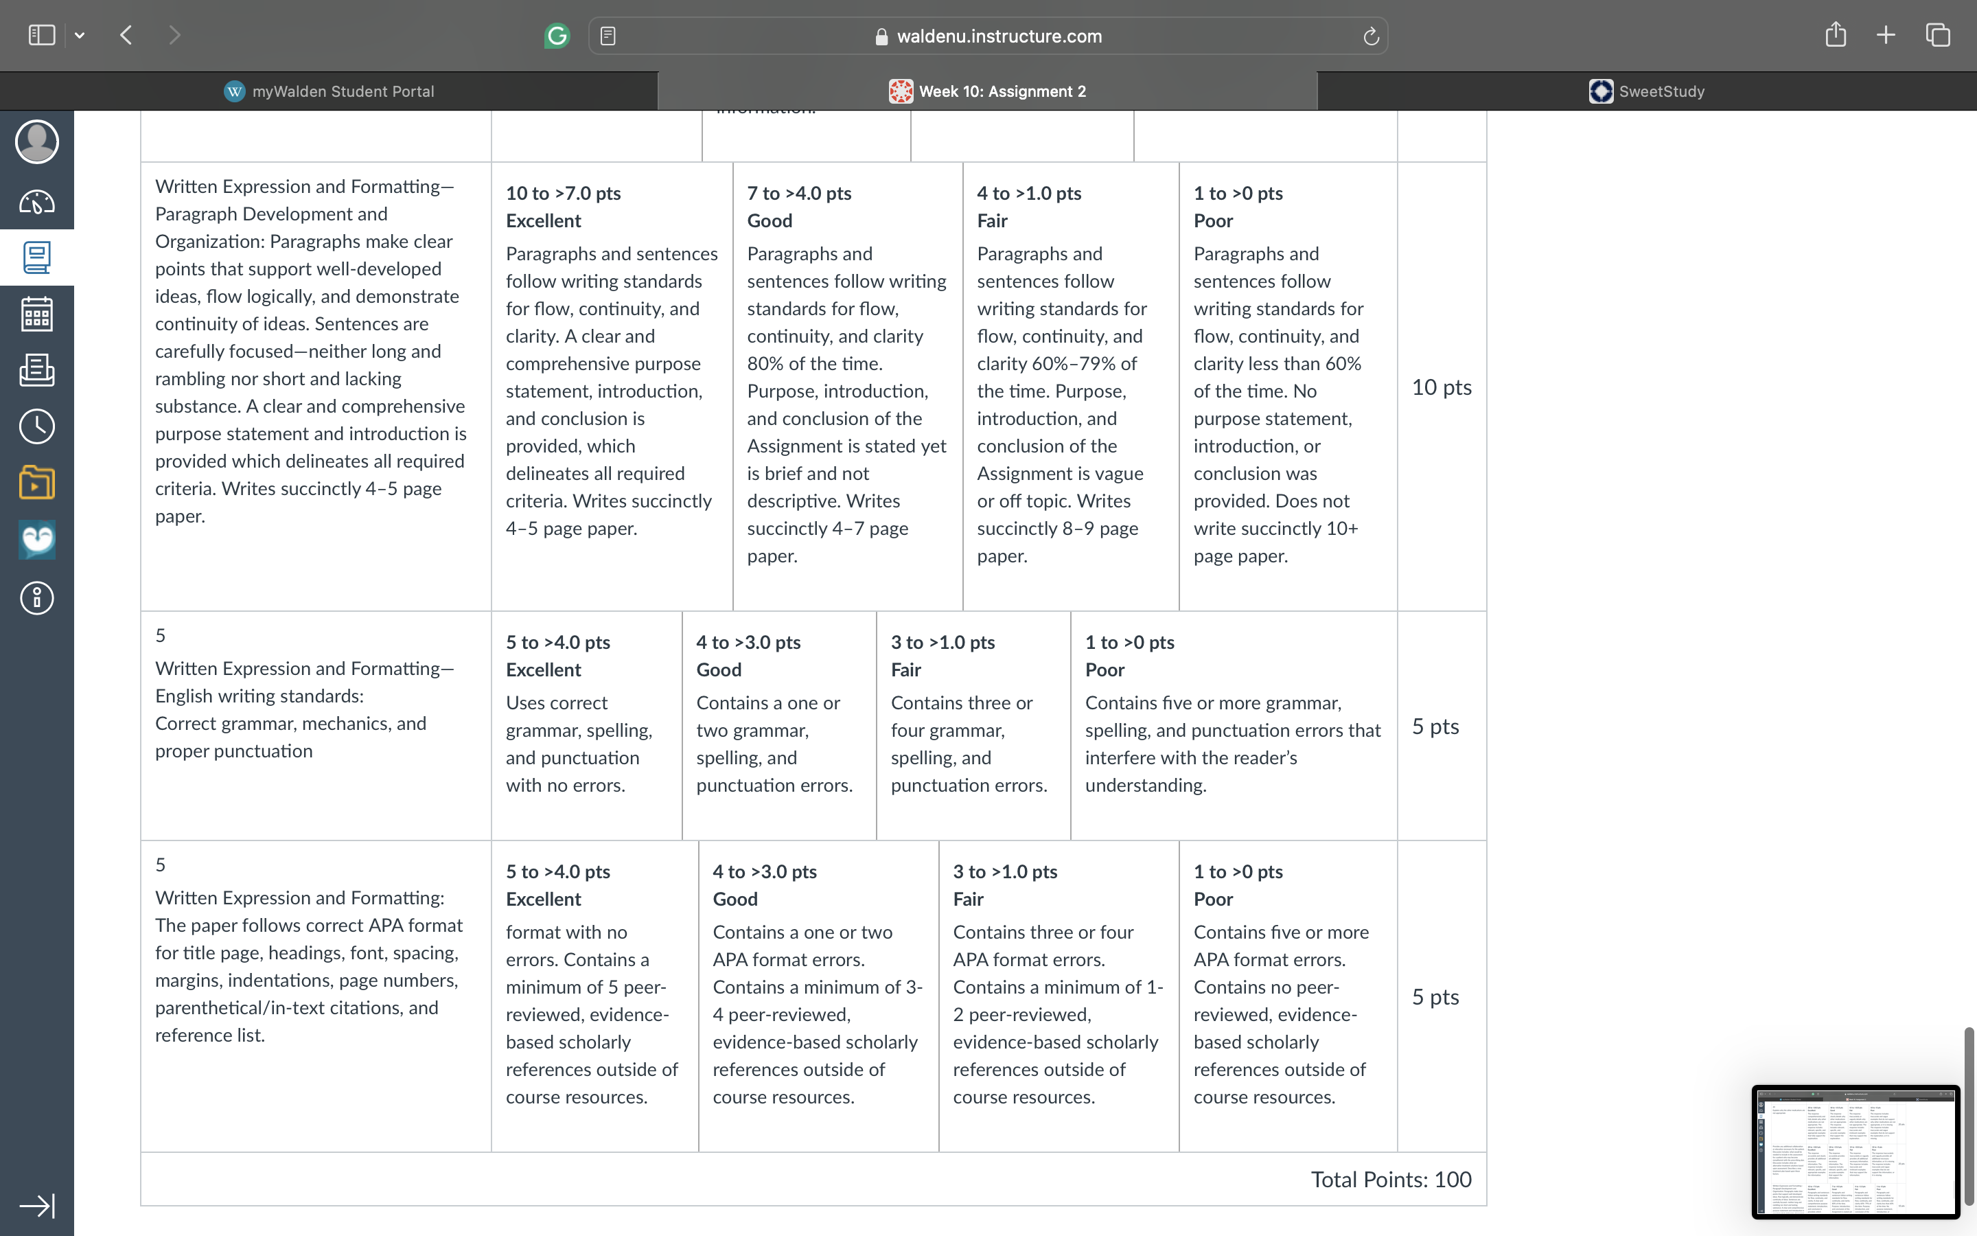Image resolution: width=1977 pixels, height=1236 pixels.
Task: Select the Courses book icon
Action: 37,257
